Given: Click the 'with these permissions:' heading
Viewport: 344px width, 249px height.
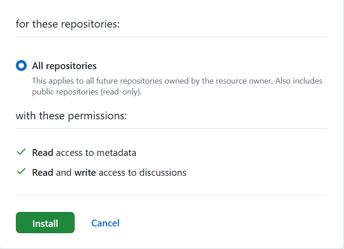Looking at the screenshot, I should (x=71, y=116).
